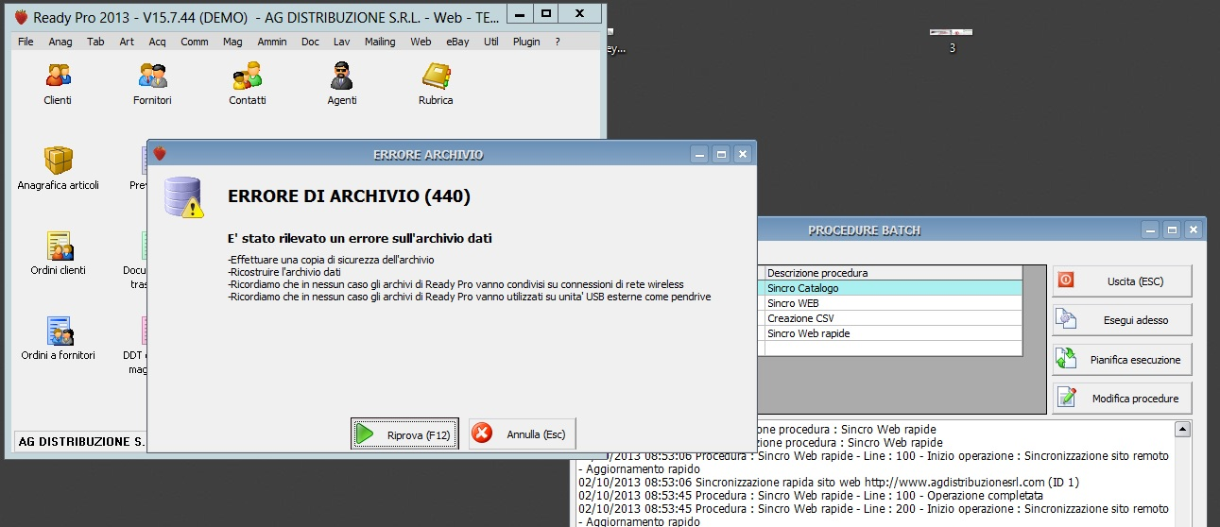Screen dimensions: 1220x527
Task: Click the AG DISTRIBUZIONE status bar text
Action: click(x=80, y=442)
